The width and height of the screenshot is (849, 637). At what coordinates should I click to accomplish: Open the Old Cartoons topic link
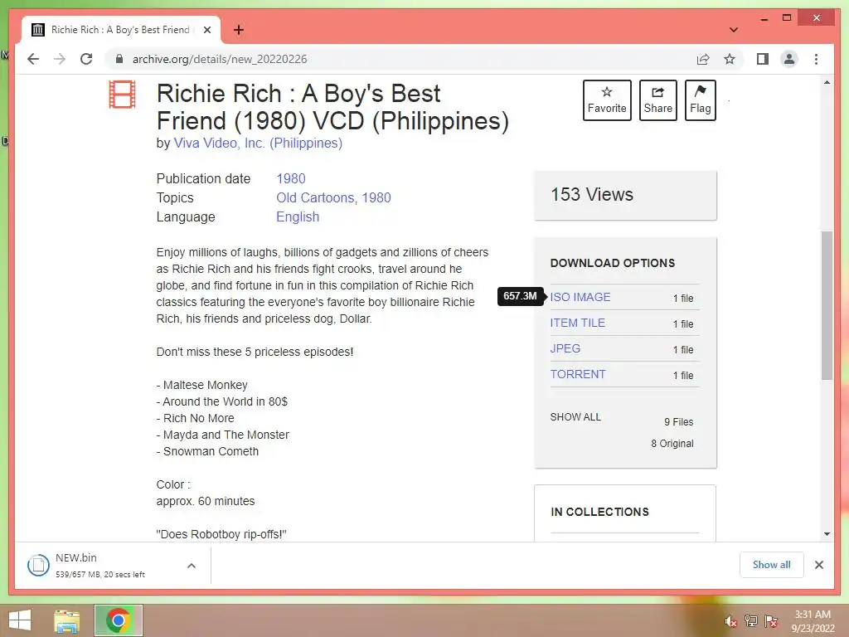315,197
